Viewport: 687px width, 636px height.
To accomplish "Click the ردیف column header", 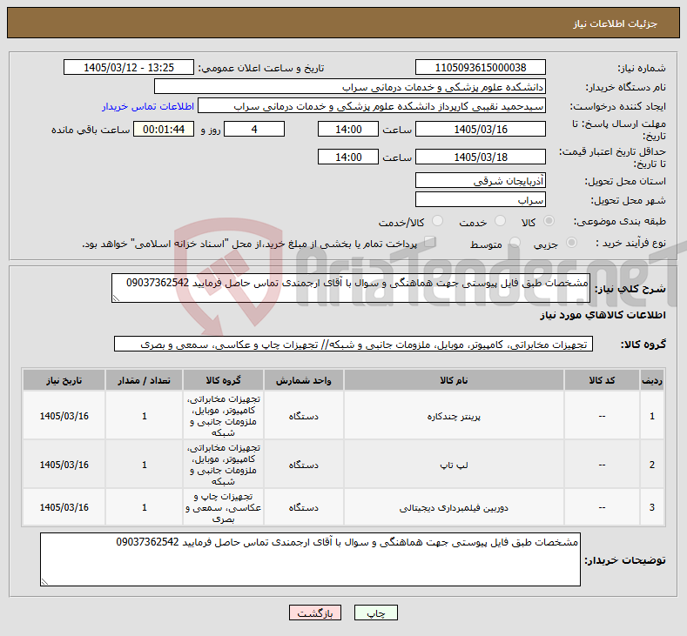I will pos(652,380).
